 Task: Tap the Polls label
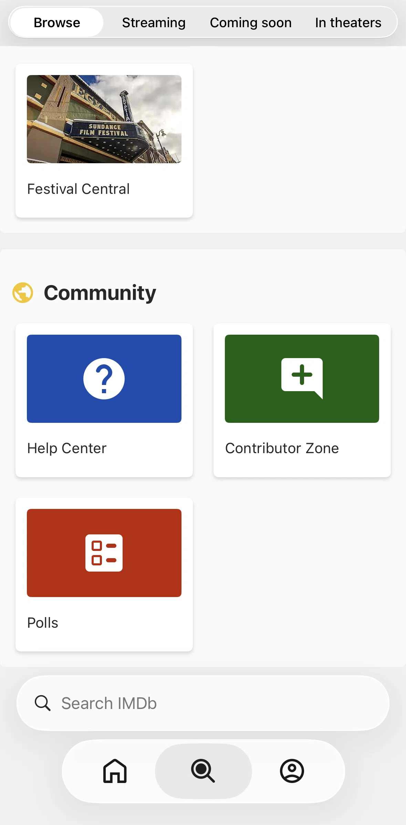[43, 623]
